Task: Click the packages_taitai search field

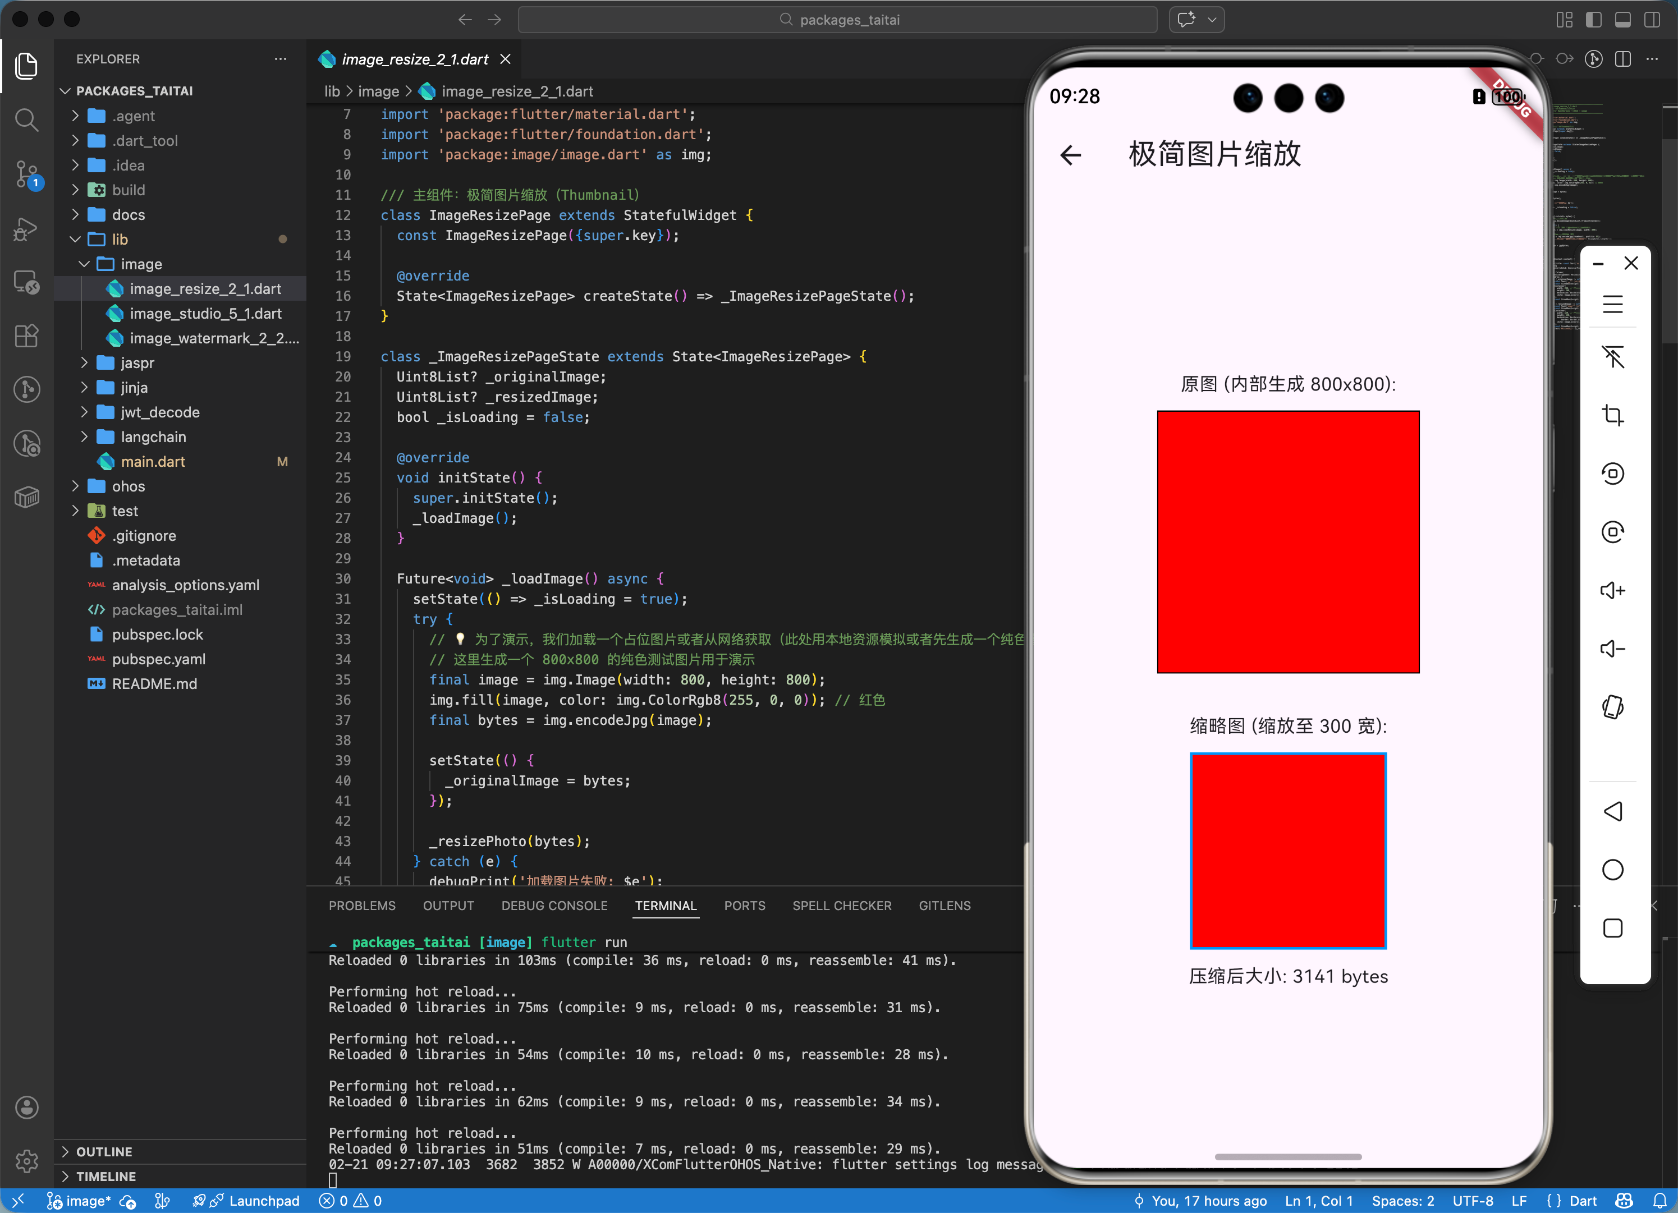Action: [x=837, y=20]
